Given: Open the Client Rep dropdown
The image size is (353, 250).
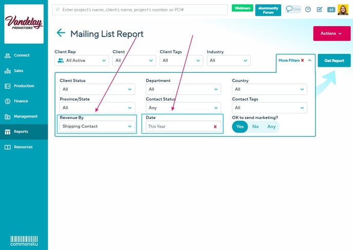Looking at the screenshot, I should coord(82,61).
